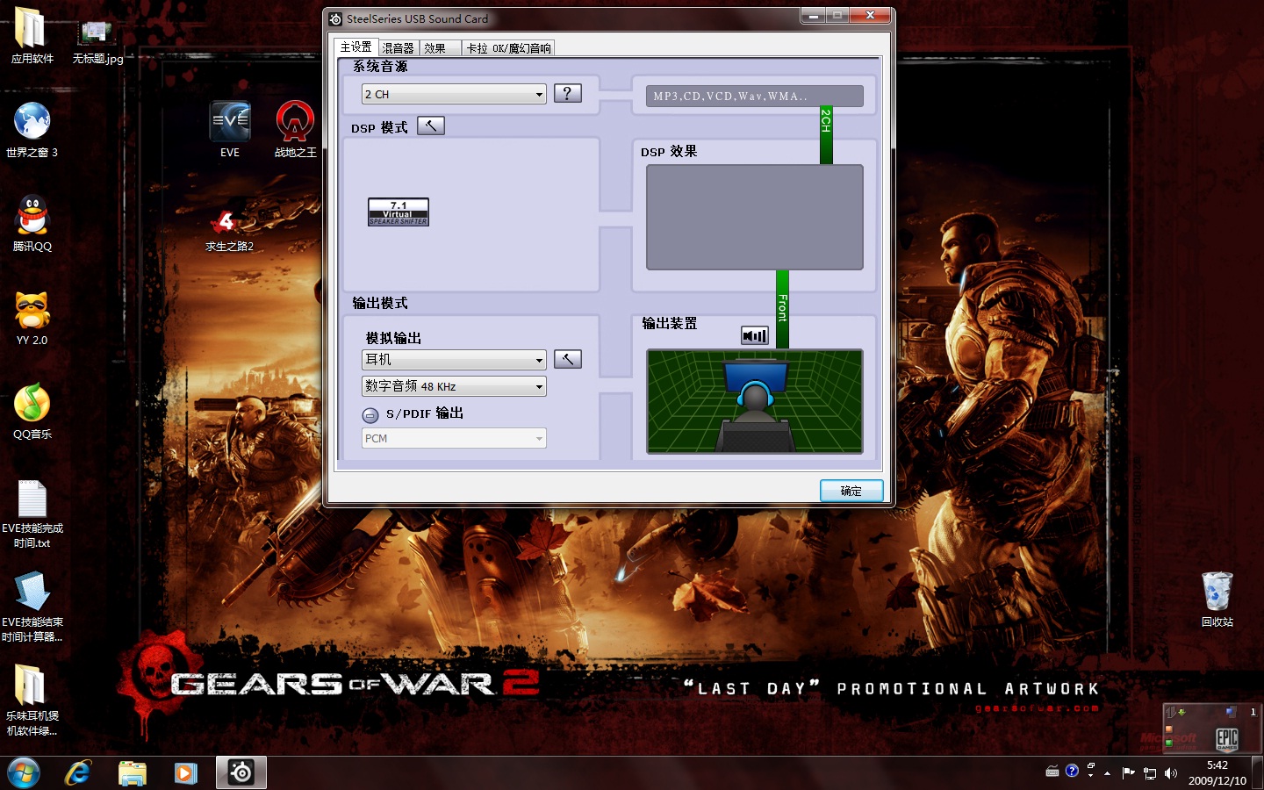
Task: Click the 模拟输出 label
Action: 393,338
